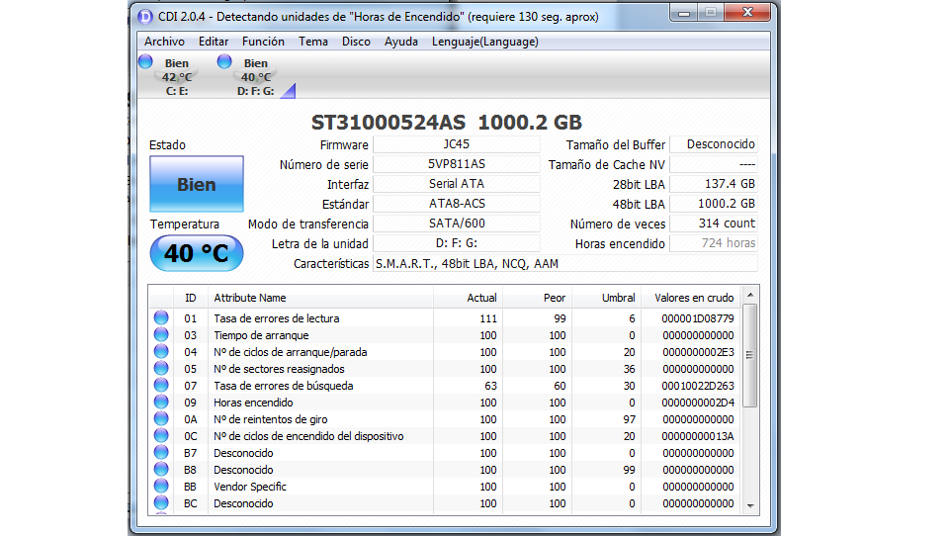The height and width of the screenshot is (538, 949).
Task: Click the Número de veces field 314 count
Action: (x=714, y=224)
